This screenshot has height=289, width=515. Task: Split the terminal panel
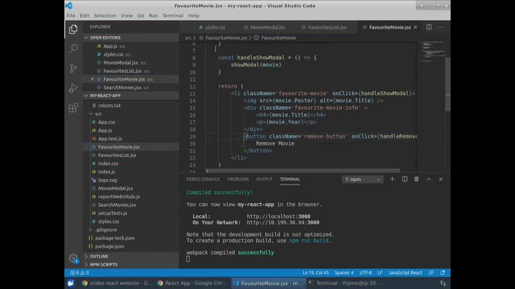pos(405,179)
